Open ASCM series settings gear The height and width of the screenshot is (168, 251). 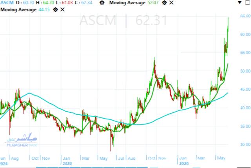coord(102,3)
